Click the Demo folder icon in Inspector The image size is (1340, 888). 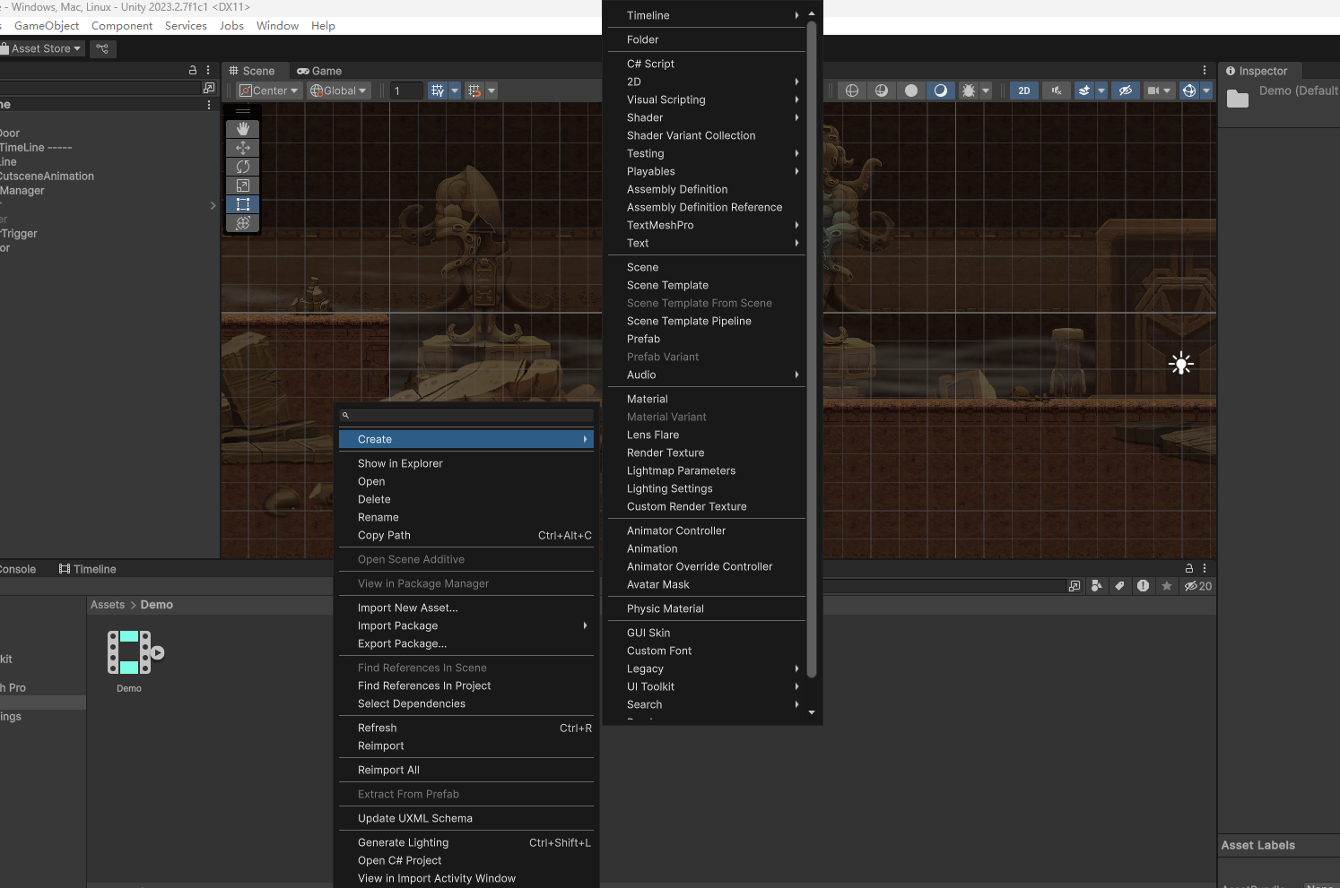pos(1238,98)
